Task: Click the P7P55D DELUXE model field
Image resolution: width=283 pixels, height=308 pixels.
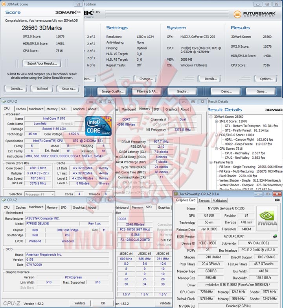Action: click(52, 224)
